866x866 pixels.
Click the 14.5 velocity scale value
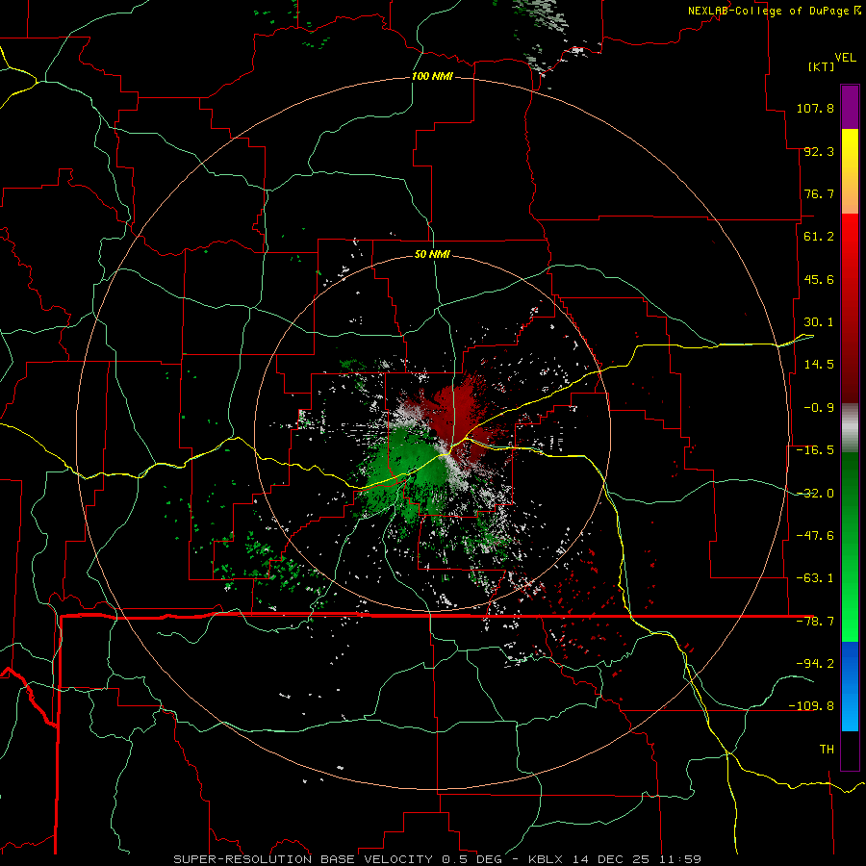pyautogui.click(x=819, y=365)
